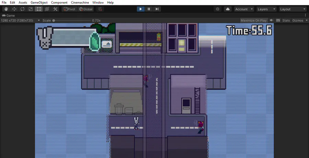The height and width of the screenshot is (158, 309).
Task: Click the Pause button
Action: click(149, 9)
